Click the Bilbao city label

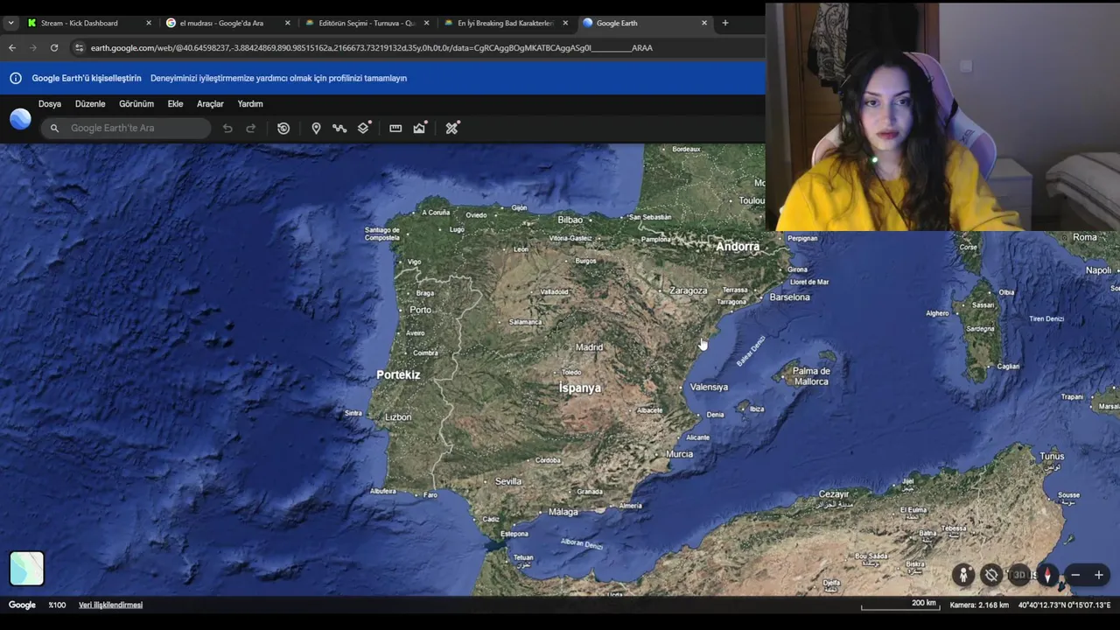click(x=570, y=220)
